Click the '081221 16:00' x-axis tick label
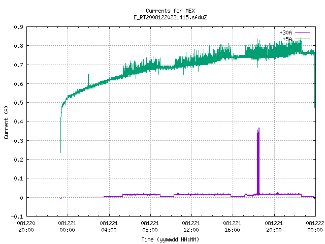The width and height of the screenshot is (325, 244). pyautogui.click(x=232, y=227)
